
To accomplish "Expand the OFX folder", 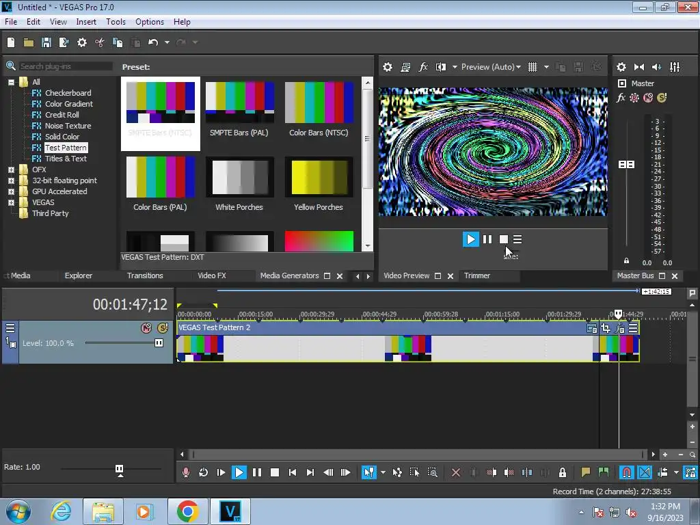I will [11, 170].
